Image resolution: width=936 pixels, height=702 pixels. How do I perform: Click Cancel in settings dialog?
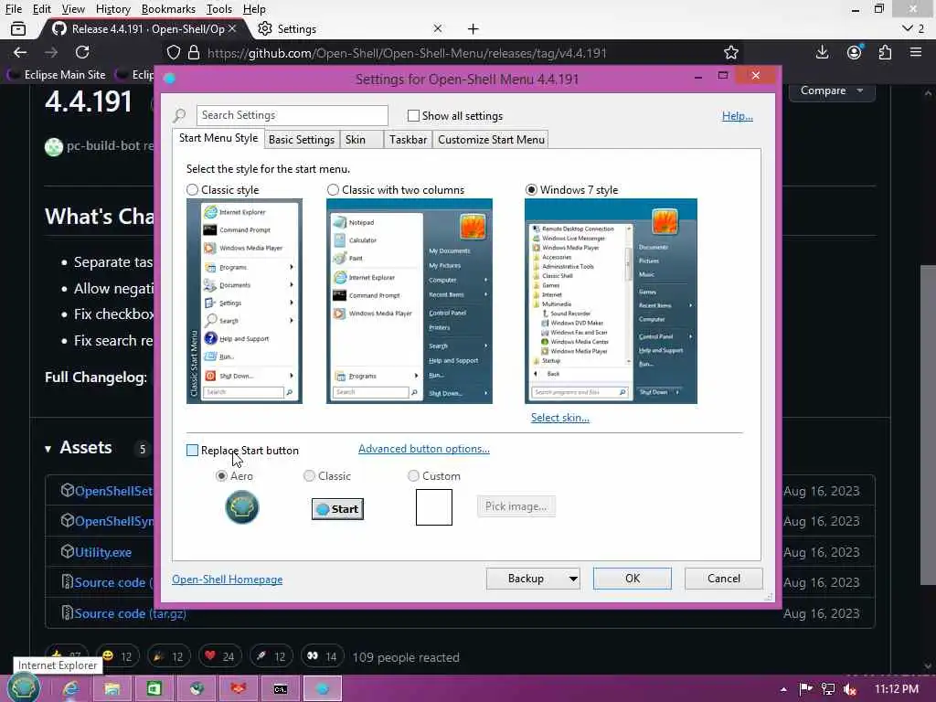tap(724, 579)
